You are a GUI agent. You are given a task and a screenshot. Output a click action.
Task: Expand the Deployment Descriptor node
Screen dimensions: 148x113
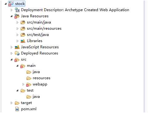tap(11, 10)
